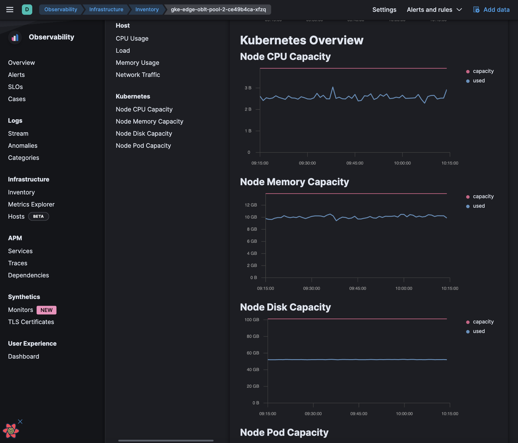
Task: Click the Kubernetes section heading
Action: 133,96
